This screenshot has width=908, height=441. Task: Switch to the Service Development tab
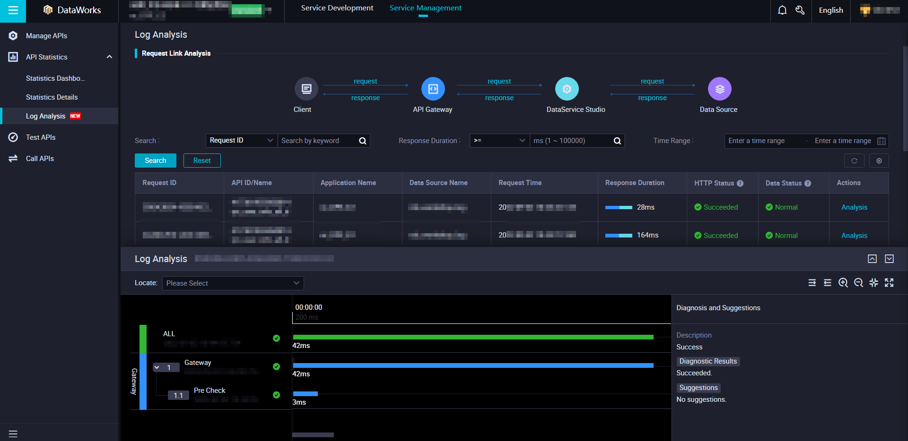coord(337,8)
